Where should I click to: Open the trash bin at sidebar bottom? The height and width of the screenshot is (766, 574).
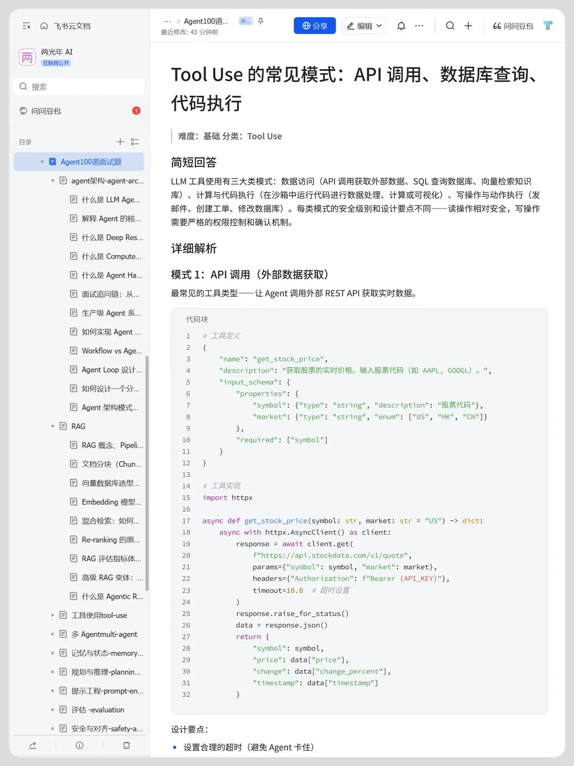(x=126, y=746)
